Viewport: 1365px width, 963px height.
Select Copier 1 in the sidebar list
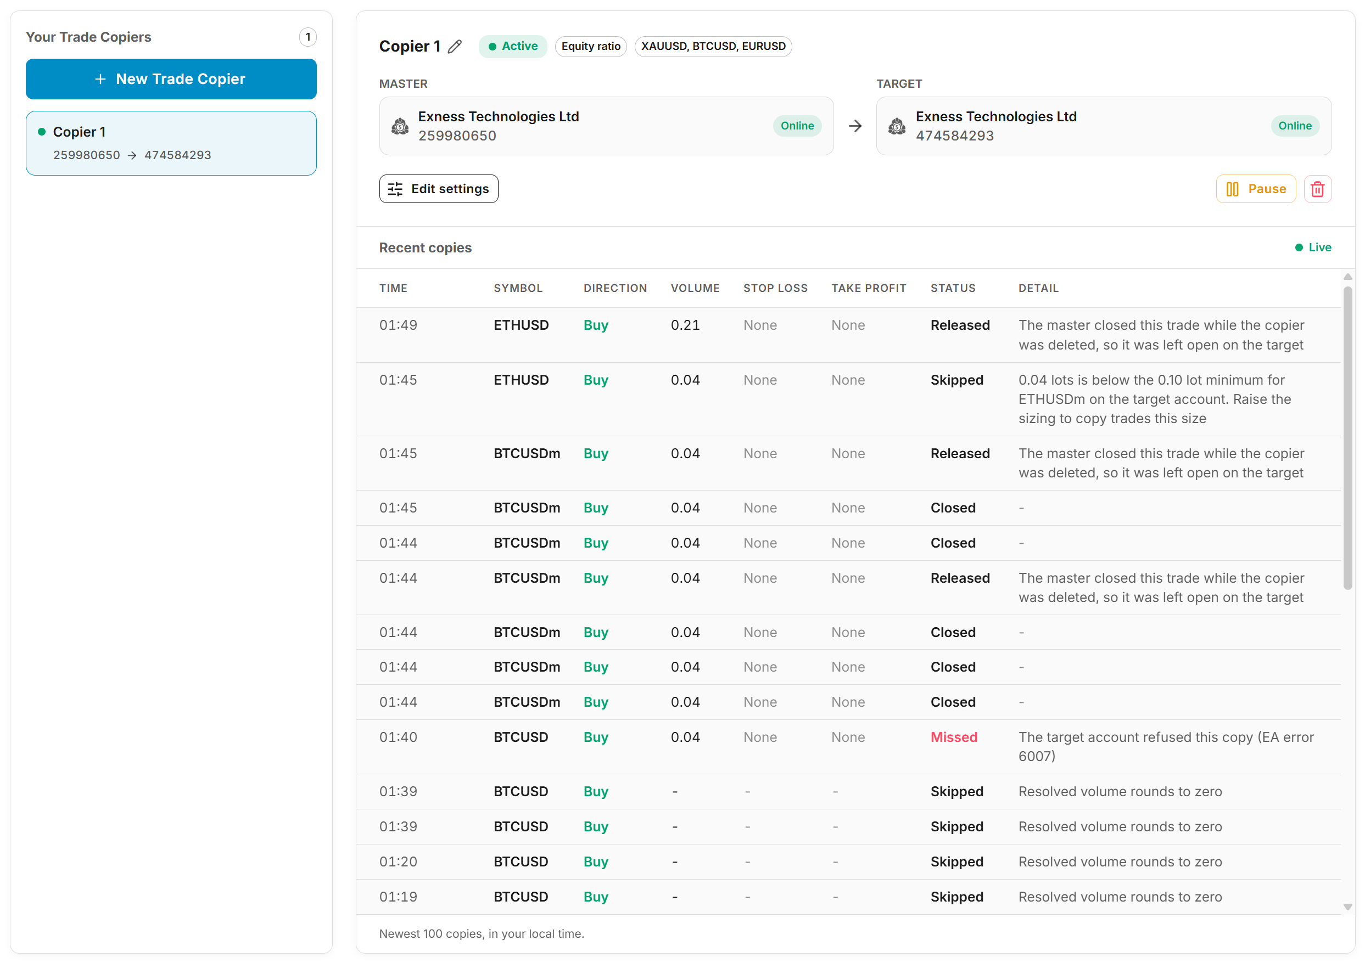tap(171, 143)
